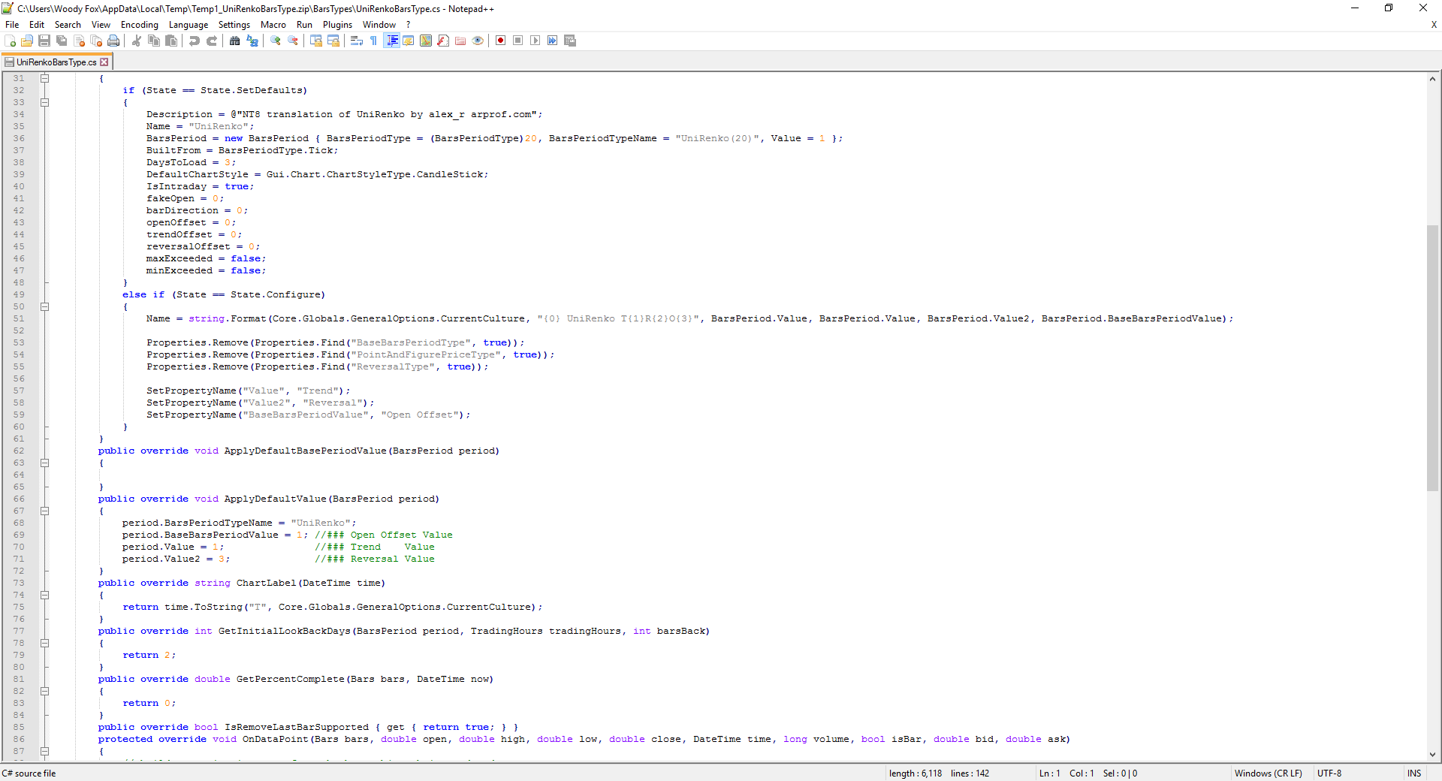The height and width of the screenshot is (781, 1442).
Task: Open the Plugins menu
Action: click(x=337, y=25)
